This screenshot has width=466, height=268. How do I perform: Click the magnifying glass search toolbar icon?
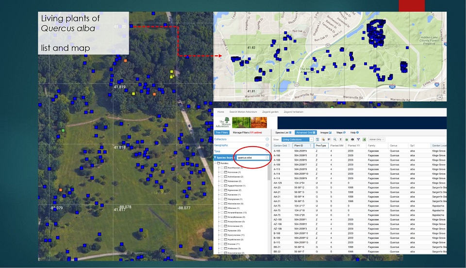click(335, 139)
